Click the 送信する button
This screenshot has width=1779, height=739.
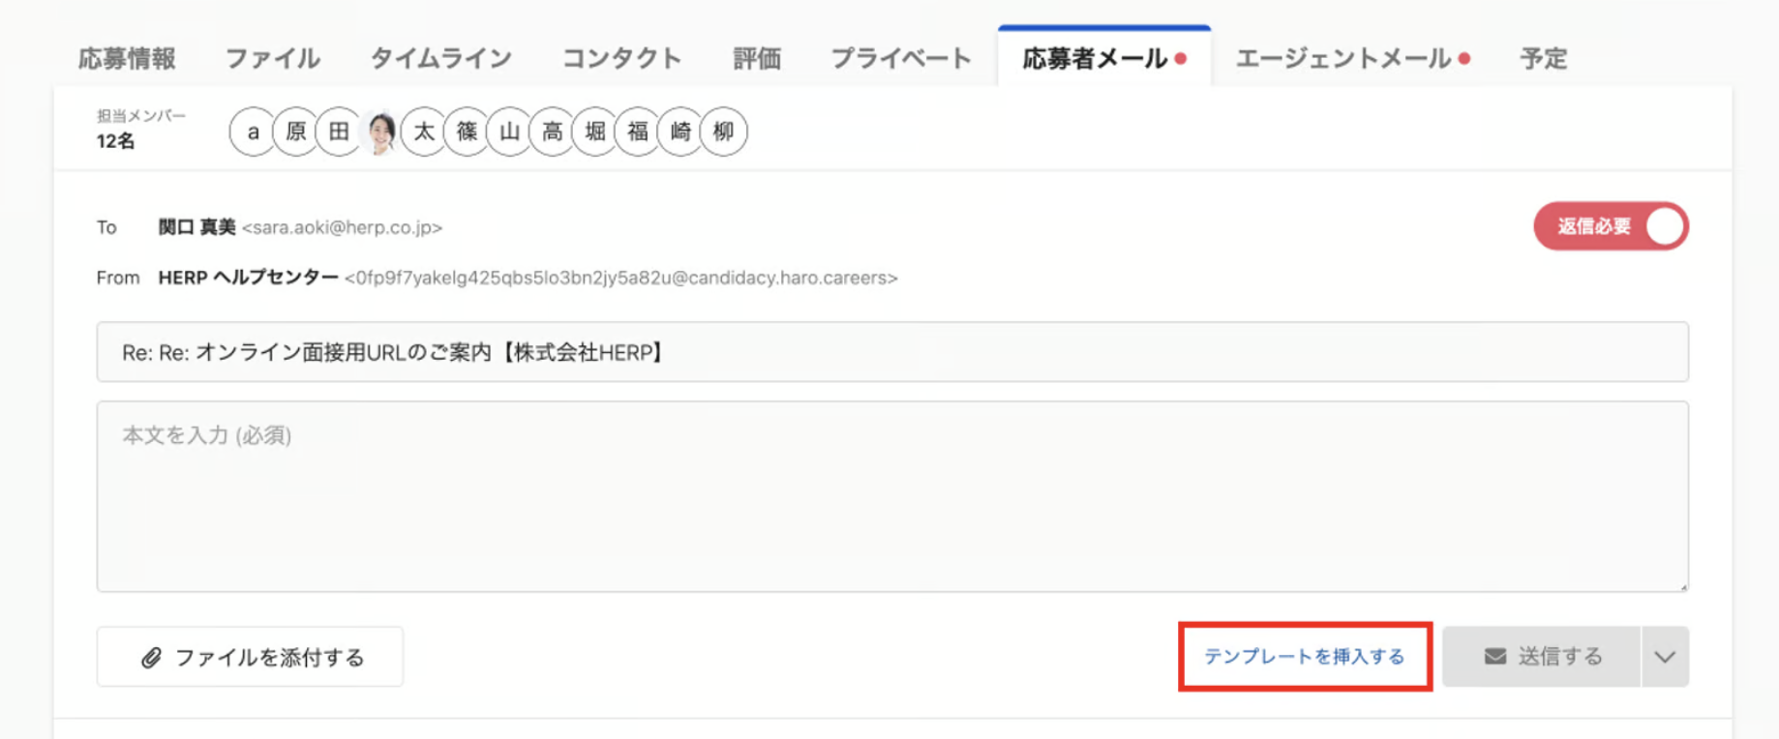(1542, 657)
